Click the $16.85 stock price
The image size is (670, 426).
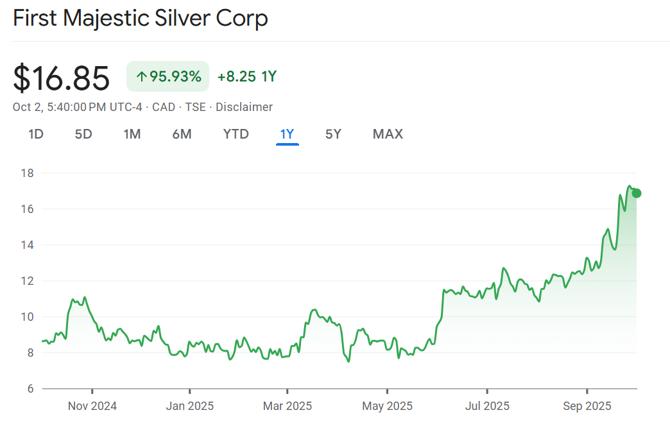62,78
